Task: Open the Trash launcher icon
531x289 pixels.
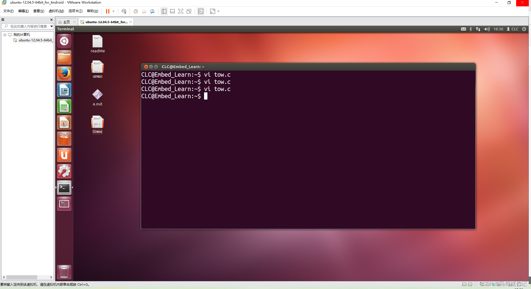Action: click(x=64, y=272)
